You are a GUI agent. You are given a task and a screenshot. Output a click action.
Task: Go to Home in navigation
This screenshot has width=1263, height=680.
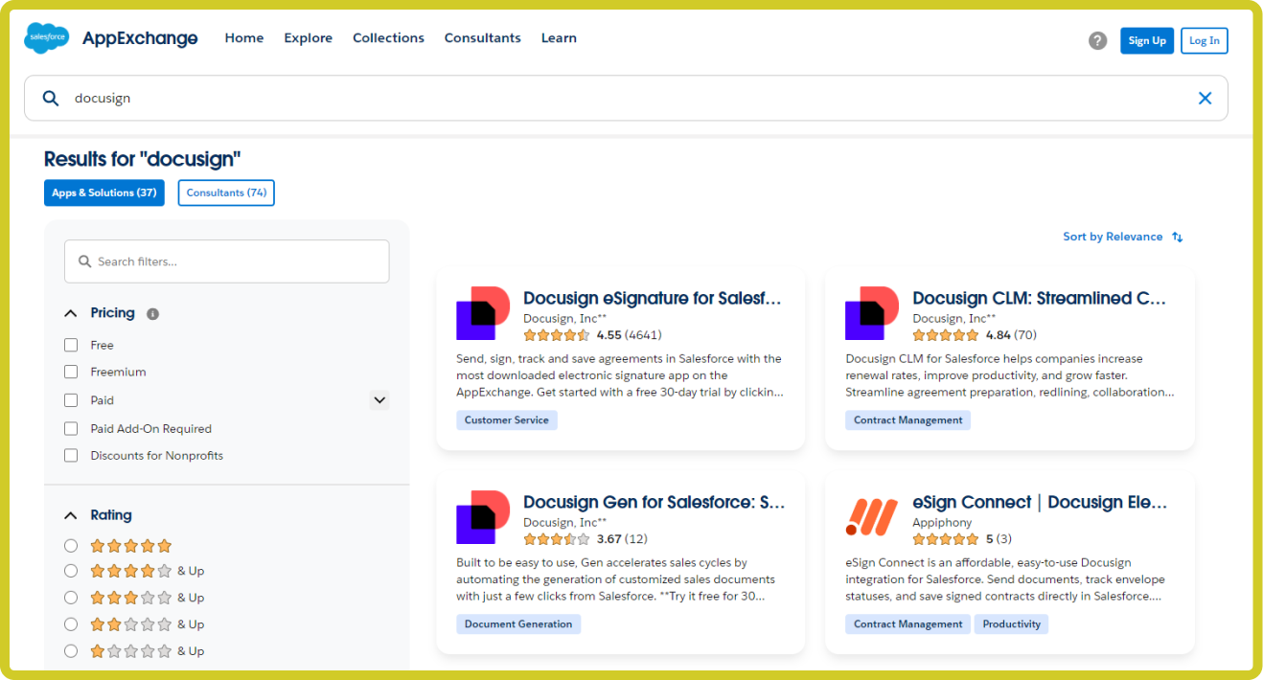244,38
